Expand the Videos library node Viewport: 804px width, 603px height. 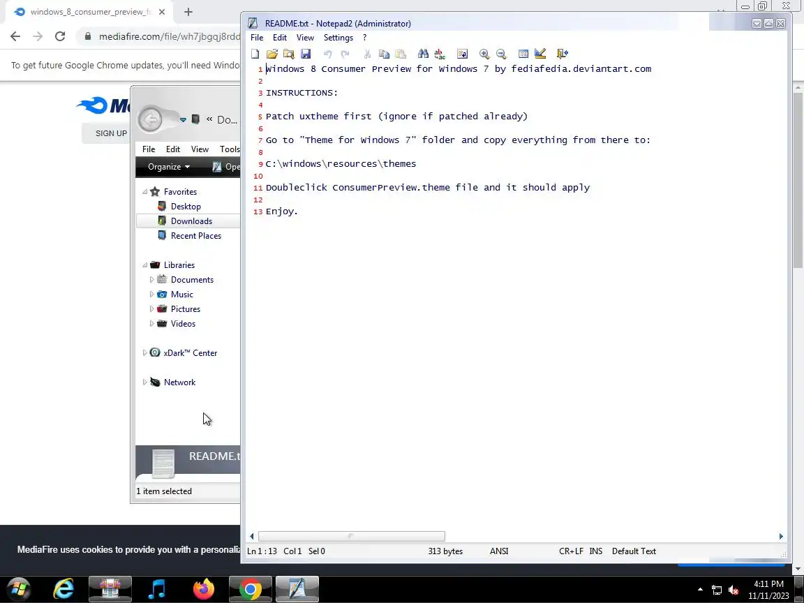[x=151, y=324]
